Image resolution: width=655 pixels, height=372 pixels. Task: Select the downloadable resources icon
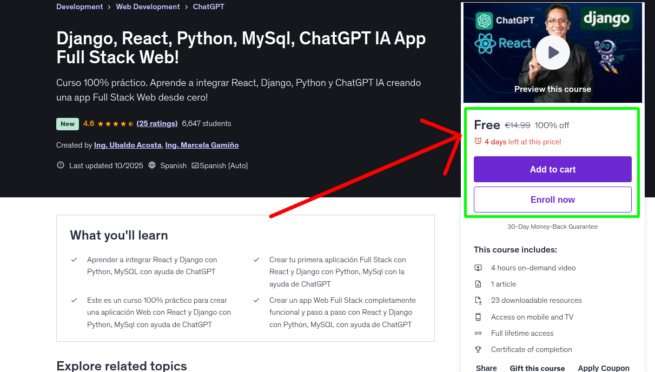pyautogui.click(x=478, y=300)
